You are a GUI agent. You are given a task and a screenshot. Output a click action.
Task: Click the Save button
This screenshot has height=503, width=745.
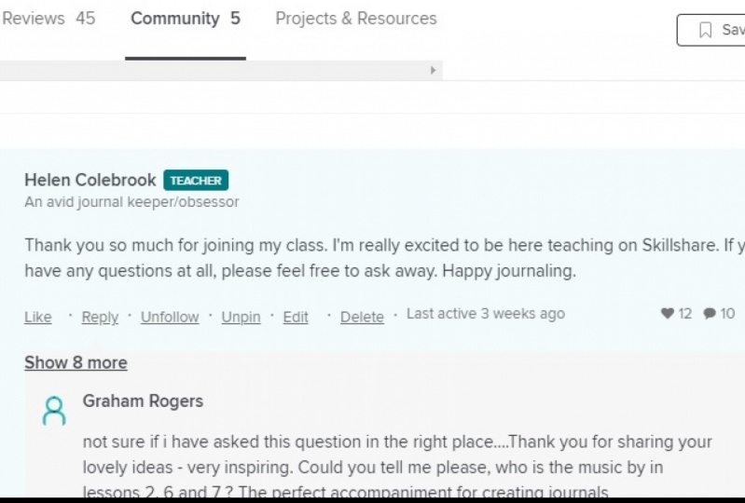[711, 30]
